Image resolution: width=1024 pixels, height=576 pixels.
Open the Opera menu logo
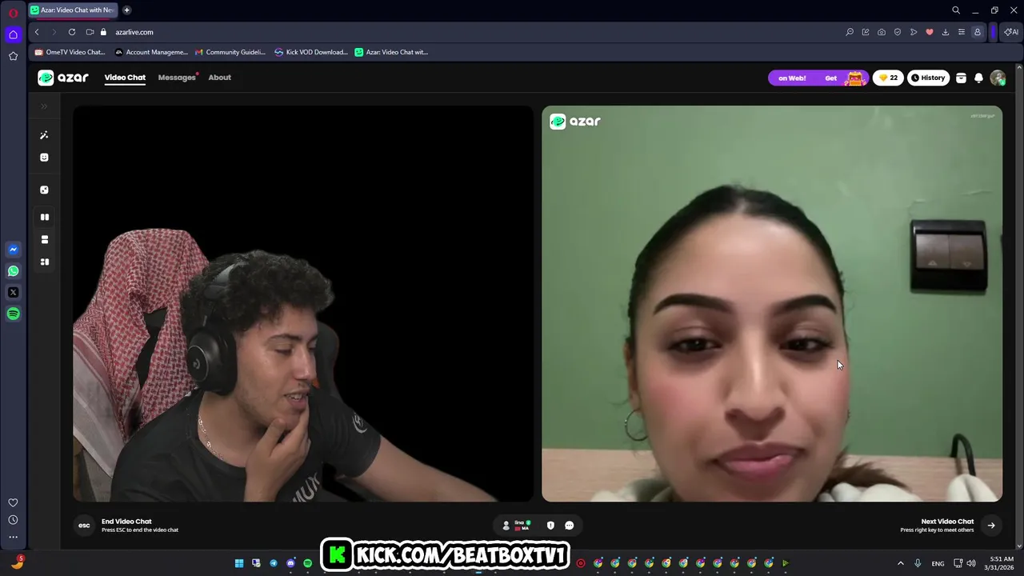[13, 13]
